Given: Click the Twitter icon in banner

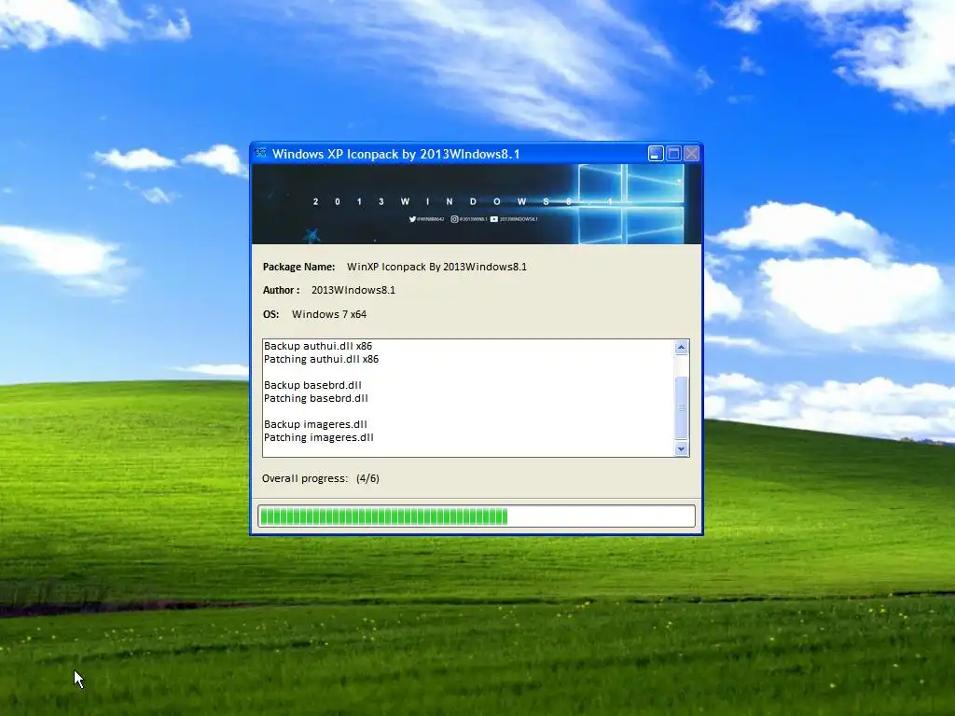Looking at the screenshot, I should click(x=412, y=219).
